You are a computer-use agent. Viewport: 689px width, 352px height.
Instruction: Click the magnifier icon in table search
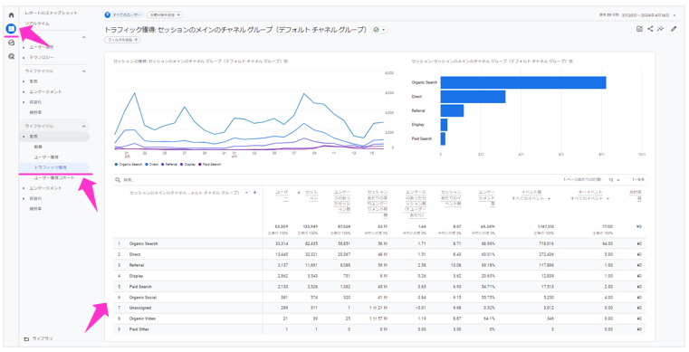coord(118,180)
